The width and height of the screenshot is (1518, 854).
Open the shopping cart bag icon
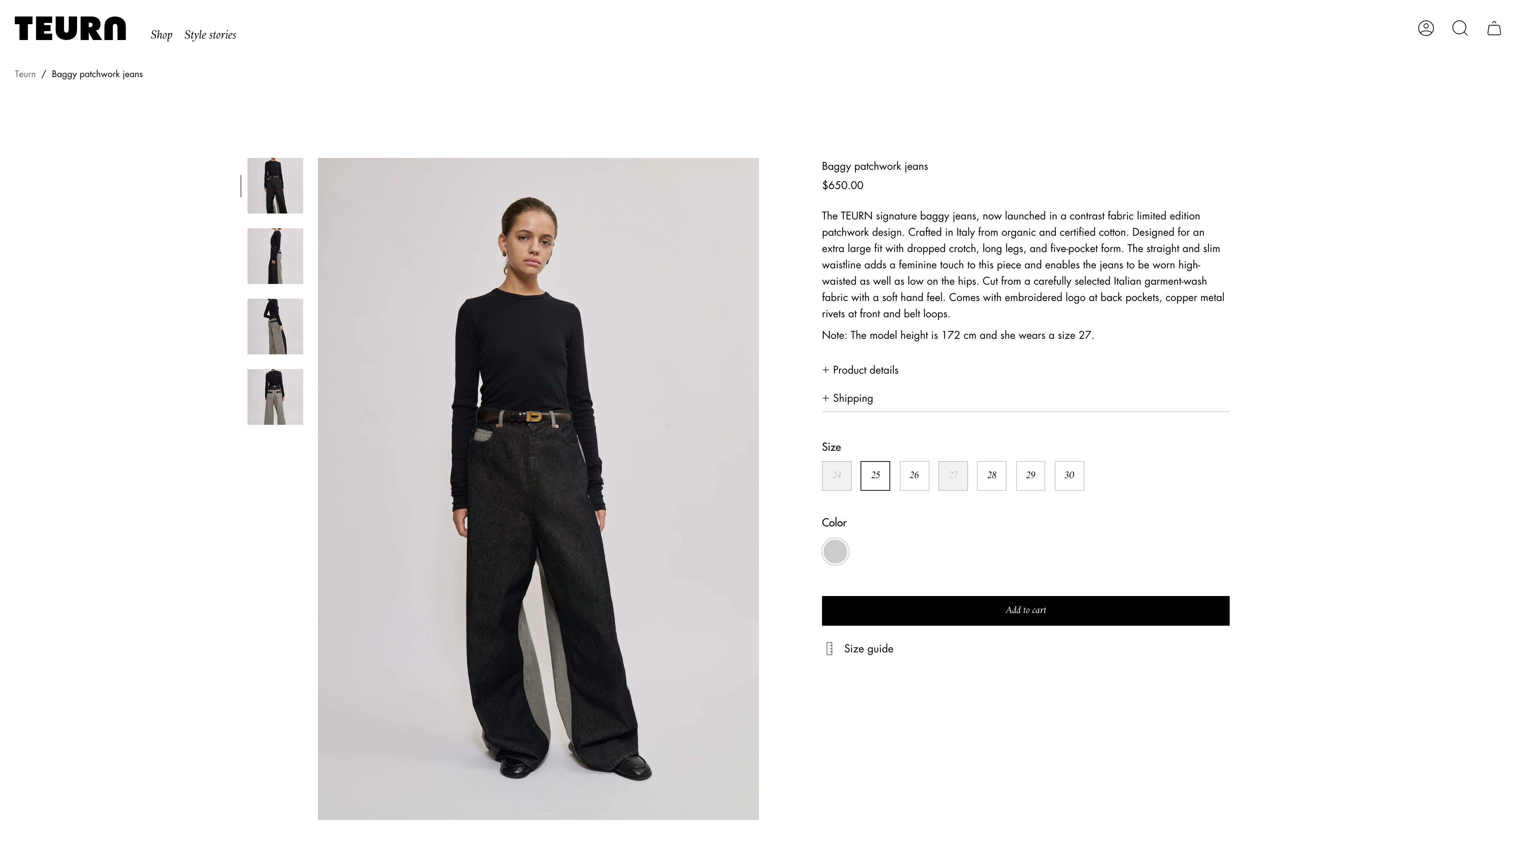(x=1494, y=28)
